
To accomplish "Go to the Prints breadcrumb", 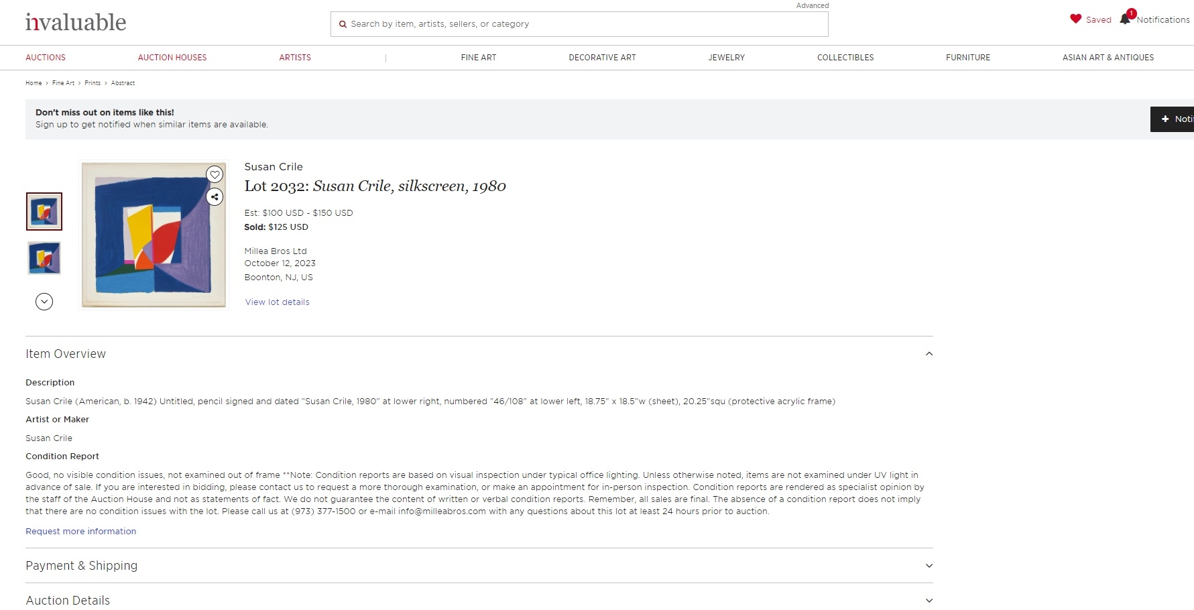I will coord(93,83).
